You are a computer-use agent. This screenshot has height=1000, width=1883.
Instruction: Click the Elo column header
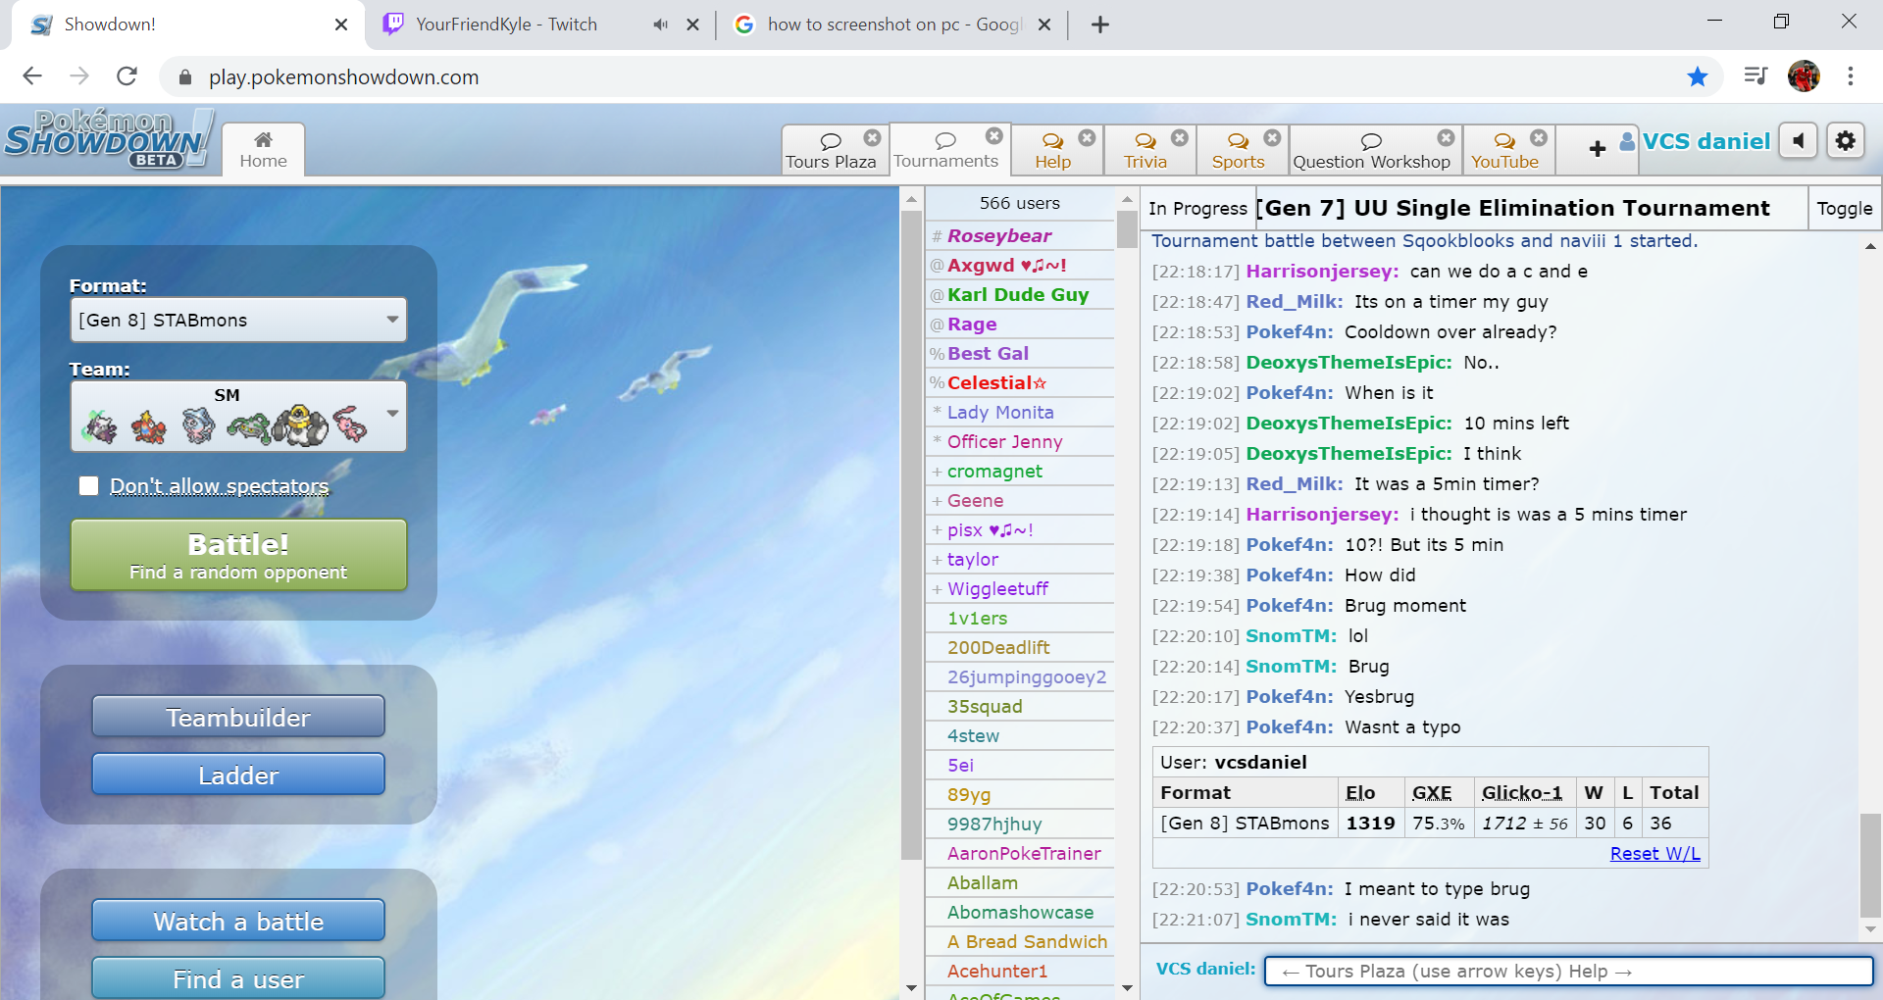coord(1359,792)
